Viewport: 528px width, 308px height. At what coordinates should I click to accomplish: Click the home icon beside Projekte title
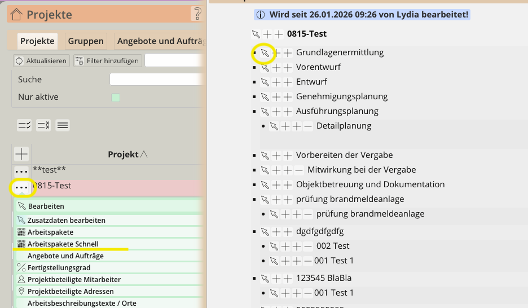point(17,15)
